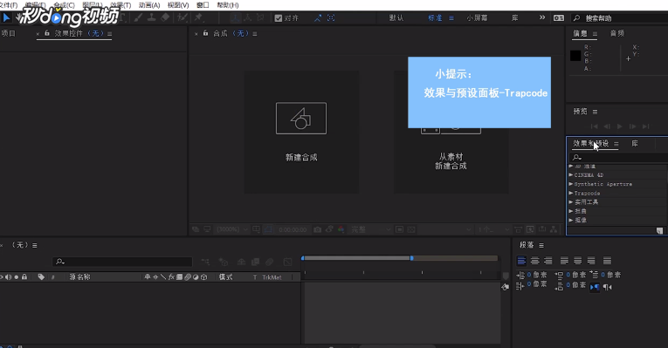Click the snap-features bracket icon
This screenshot has height=348, width=668.
pos(331,17)
